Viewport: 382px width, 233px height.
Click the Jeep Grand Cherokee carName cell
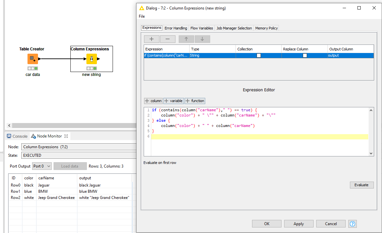[x=57, y=198]
